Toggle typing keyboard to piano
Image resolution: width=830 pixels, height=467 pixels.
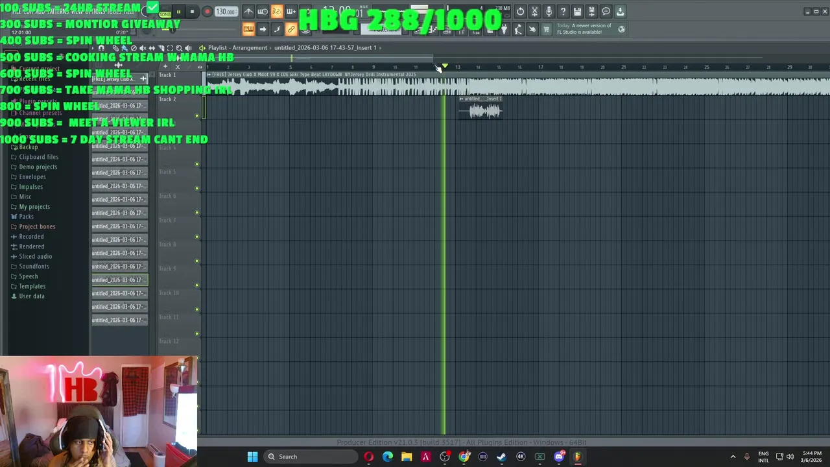point(248,29)
